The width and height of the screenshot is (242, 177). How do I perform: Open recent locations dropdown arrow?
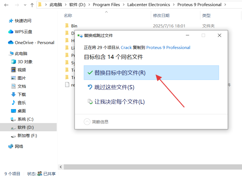click(x=25, y=5)
